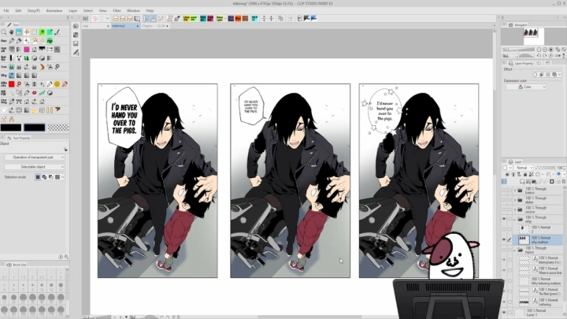Switch to the 'Chapter' document tab
567x319 pixels.
point(154,26)
